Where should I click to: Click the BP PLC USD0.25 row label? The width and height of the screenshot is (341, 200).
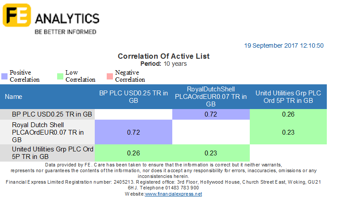pyautogui.click(x=47, y=114)
